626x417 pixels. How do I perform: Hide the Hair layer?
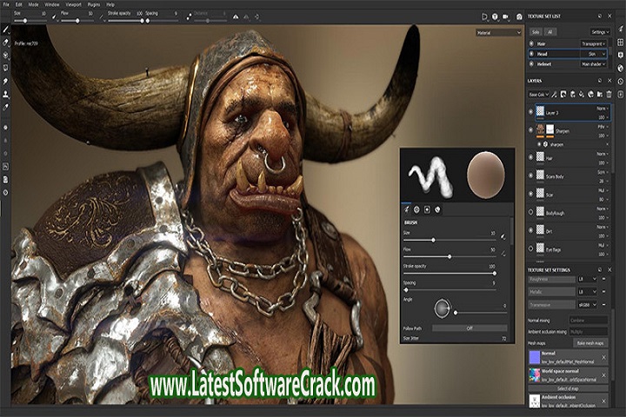[x=531, y=157]
